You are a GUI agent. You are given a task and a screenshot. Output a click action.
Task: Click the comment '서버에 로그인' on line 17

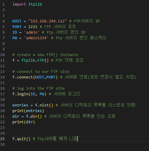pos(67,94)
